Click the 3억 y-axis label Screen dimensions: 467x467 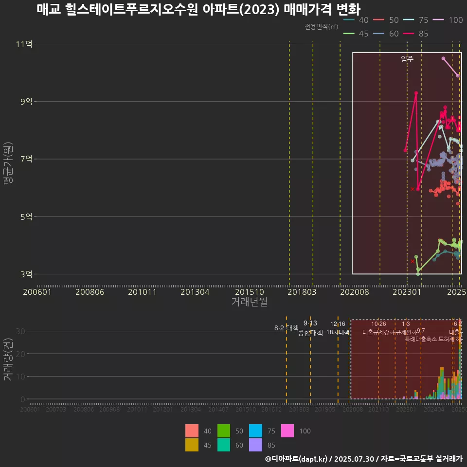point(26,274)
